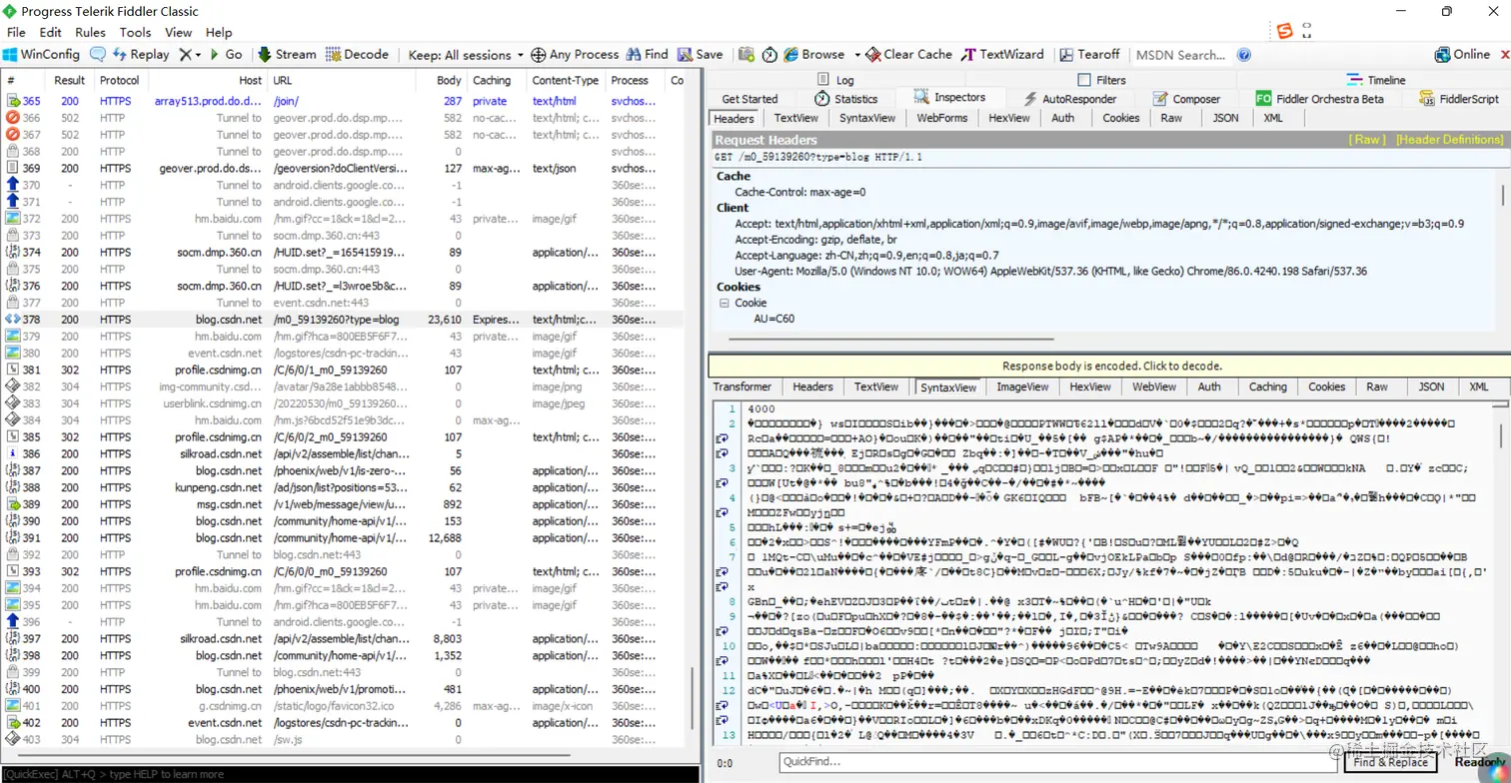This screenshot has height=783, width=1511.
Task: Click the Go resume button
Action: coord(226,55)
